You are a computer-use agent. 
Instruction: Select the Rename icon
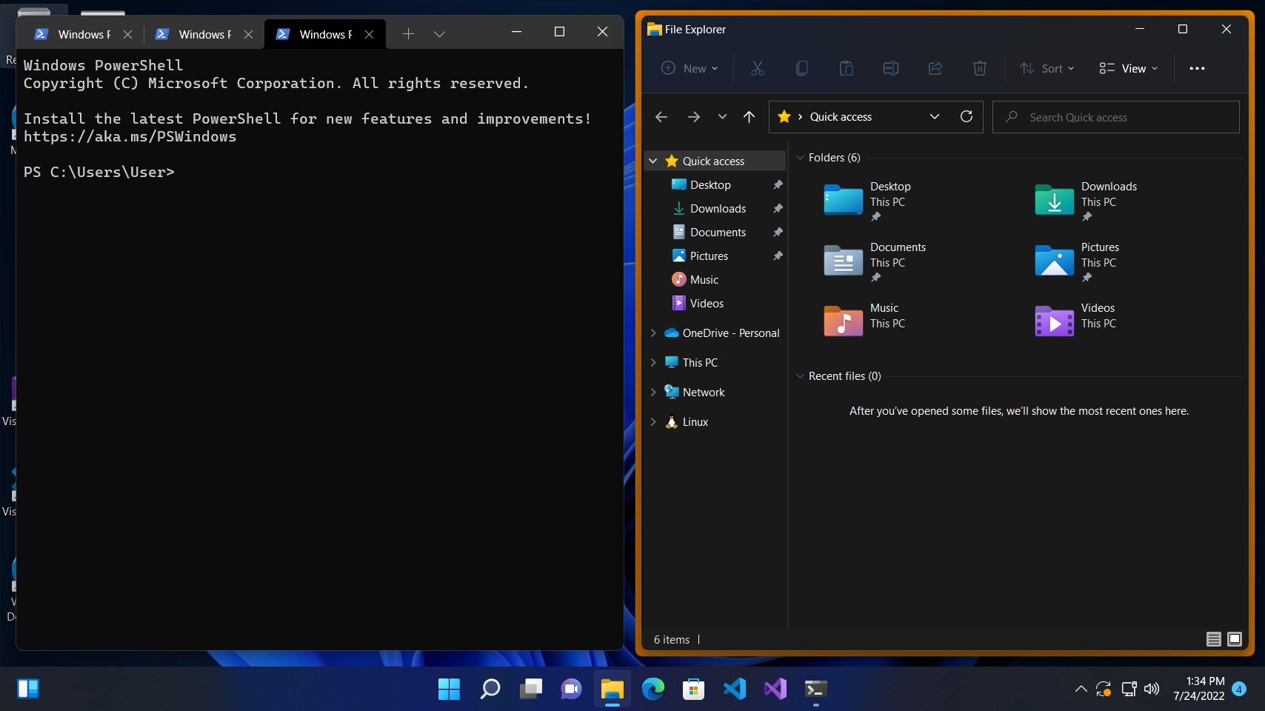(890, 68)
